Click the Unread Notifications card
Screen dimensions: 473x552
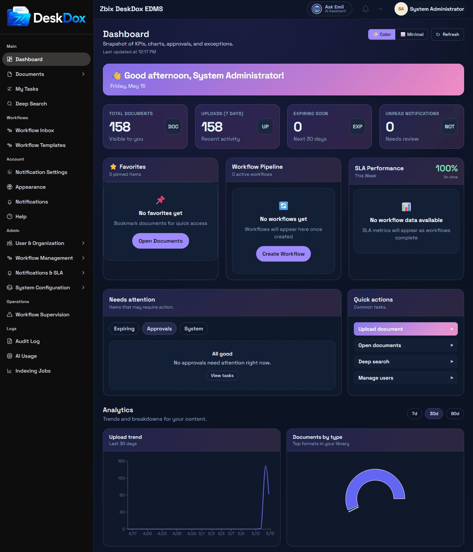tap(422, 127)
